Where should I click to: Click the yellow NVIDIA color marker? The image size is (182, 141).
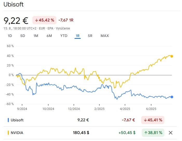click(9, 133)
